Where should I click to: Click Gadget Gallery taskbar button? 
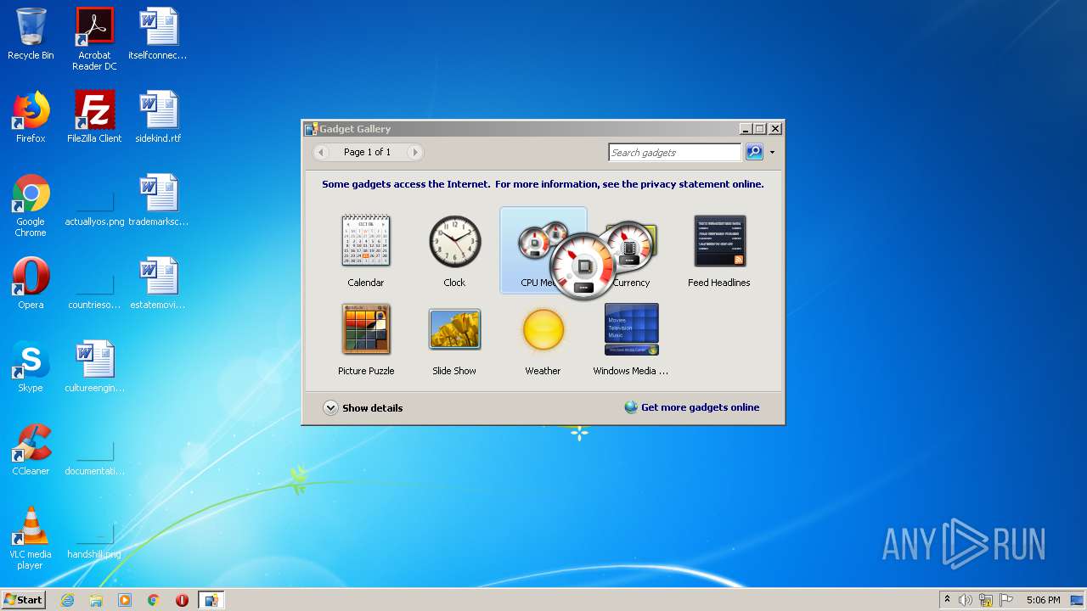point(211,600)
